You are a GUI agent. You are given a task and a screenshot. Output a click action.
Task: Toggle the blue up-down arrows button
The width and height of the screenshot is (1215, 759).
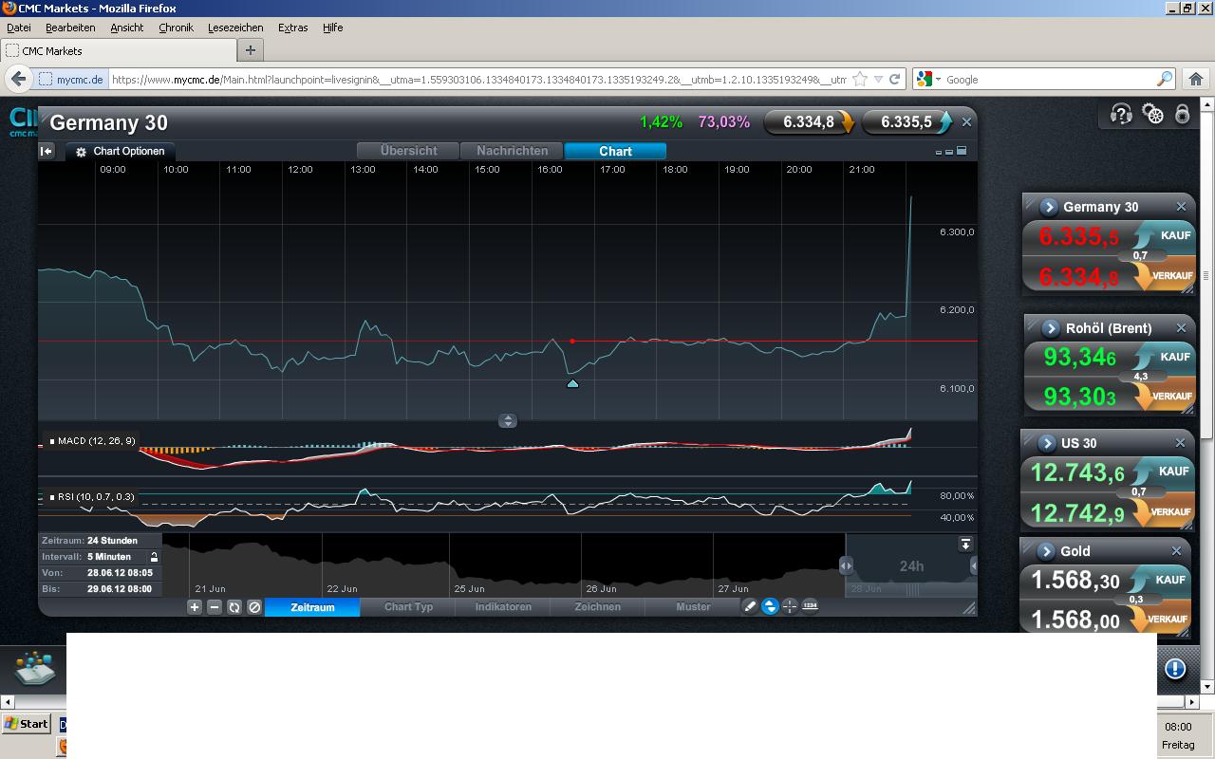(770, 606)
